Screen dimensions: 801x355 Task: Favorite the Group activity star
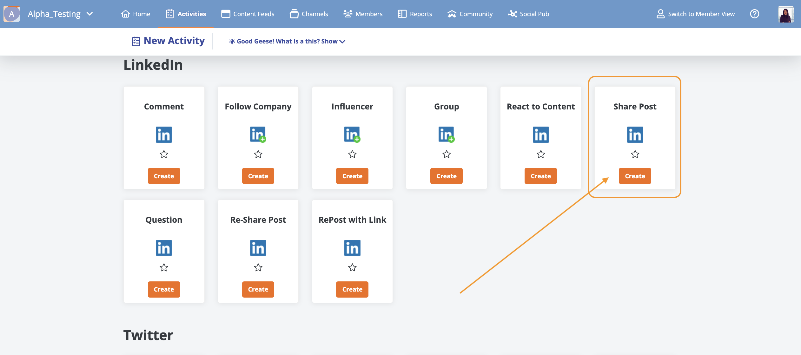447,154
